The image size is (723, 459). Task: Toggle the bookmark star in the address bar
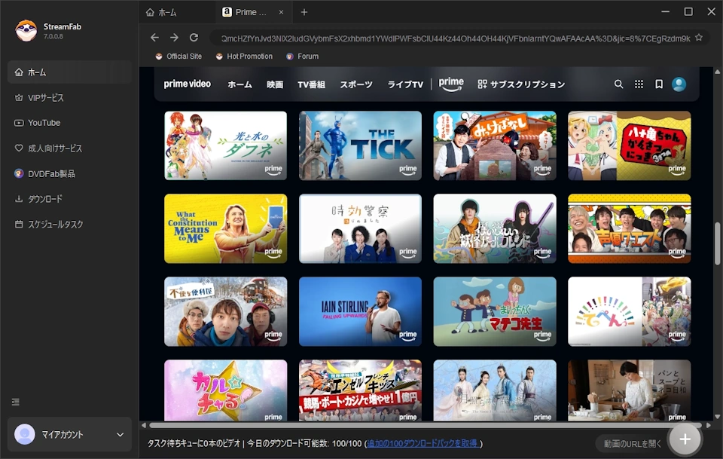pos(699,37)
